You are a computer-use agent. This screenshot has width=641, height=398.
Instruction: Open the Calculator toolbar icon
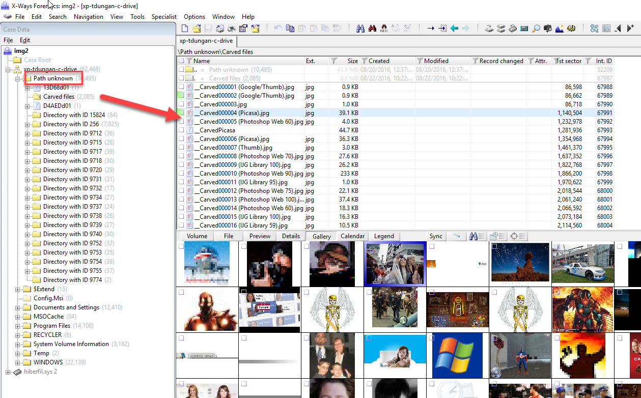[524, 29]
